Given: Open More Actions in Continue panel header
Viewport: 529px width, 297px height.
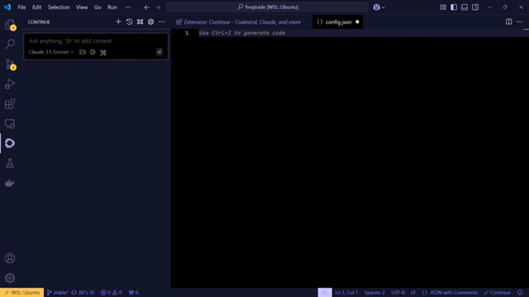Looking at the screenshot, I should [162, 22].
